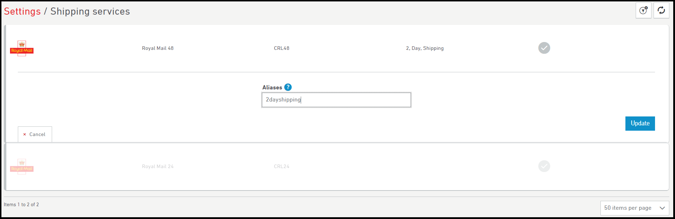Select the Royal Mail 24 service row name
The image size is (675, 219).
[158, 167]
